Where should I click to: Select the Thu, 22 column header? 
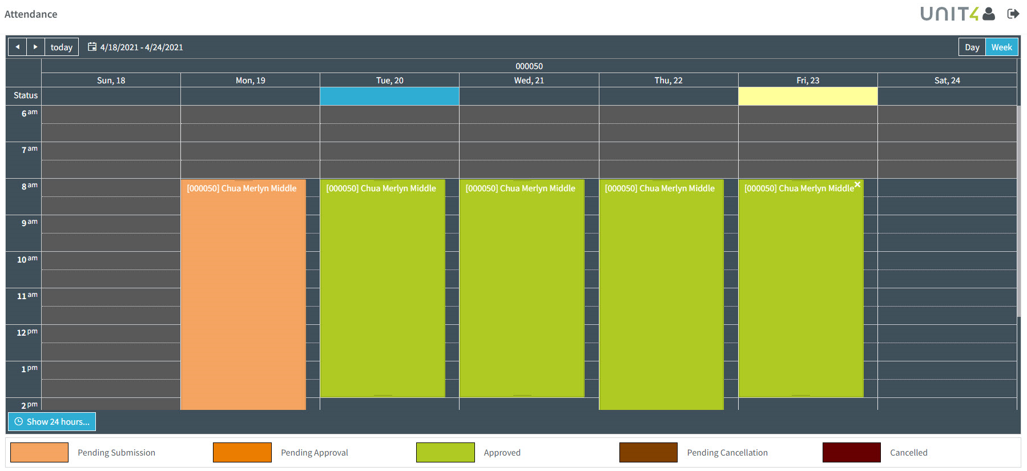coord(668,80)
